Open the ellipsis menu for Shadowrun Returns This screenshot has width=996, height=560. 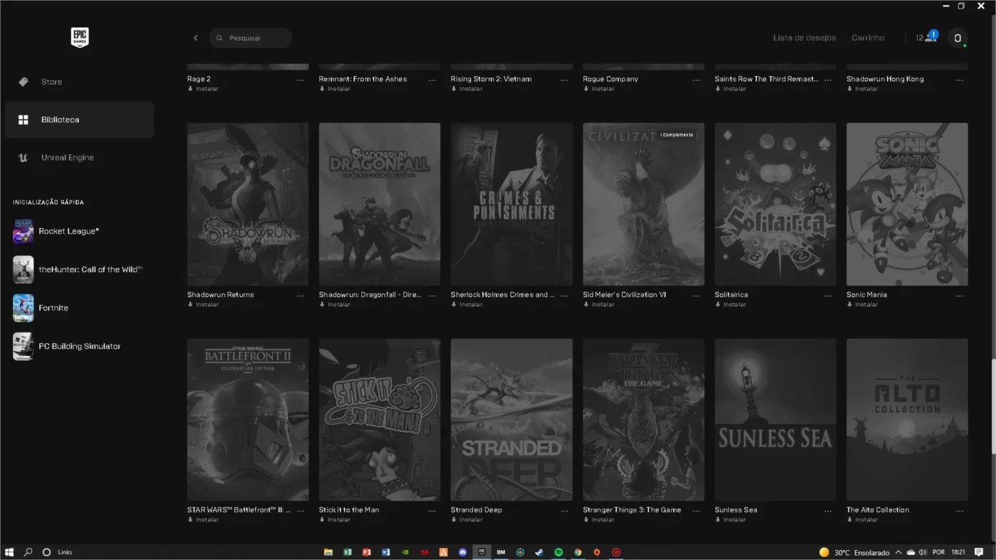[300, 296]
